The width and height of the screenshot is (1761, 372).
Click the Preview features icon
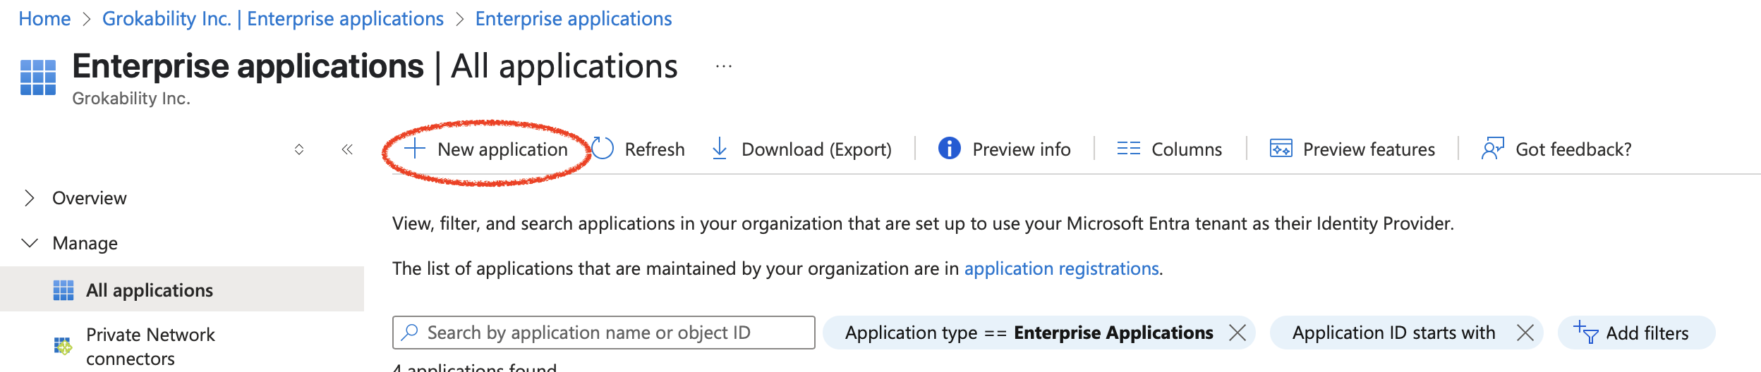(1281, 149)
